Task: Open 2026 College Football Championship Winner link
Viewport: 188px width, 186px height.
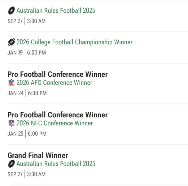Action: pyautogui.click(x=74, y=42)
